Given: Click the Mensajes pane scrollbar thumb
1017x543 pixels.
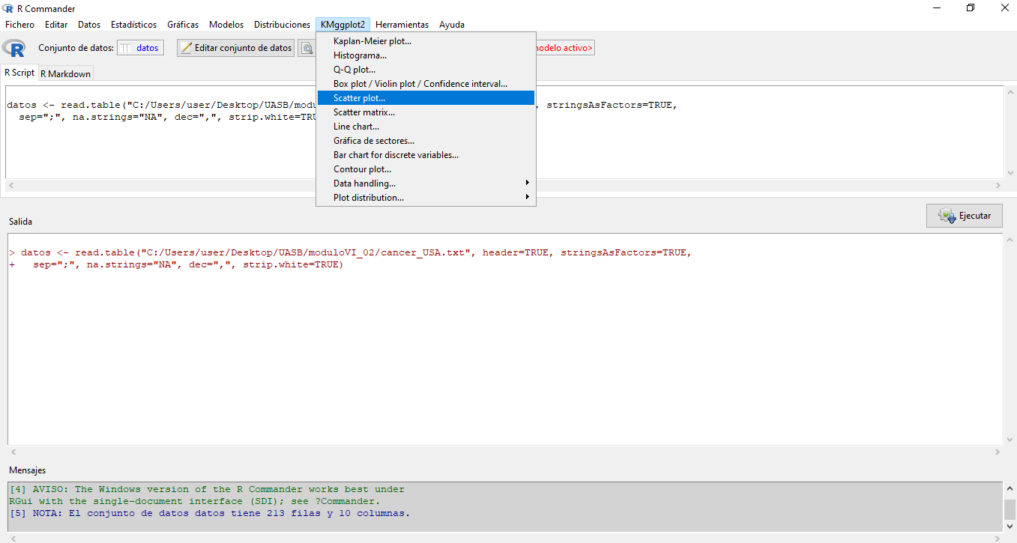Looking at the screenshot, I should click(1010, 510).
